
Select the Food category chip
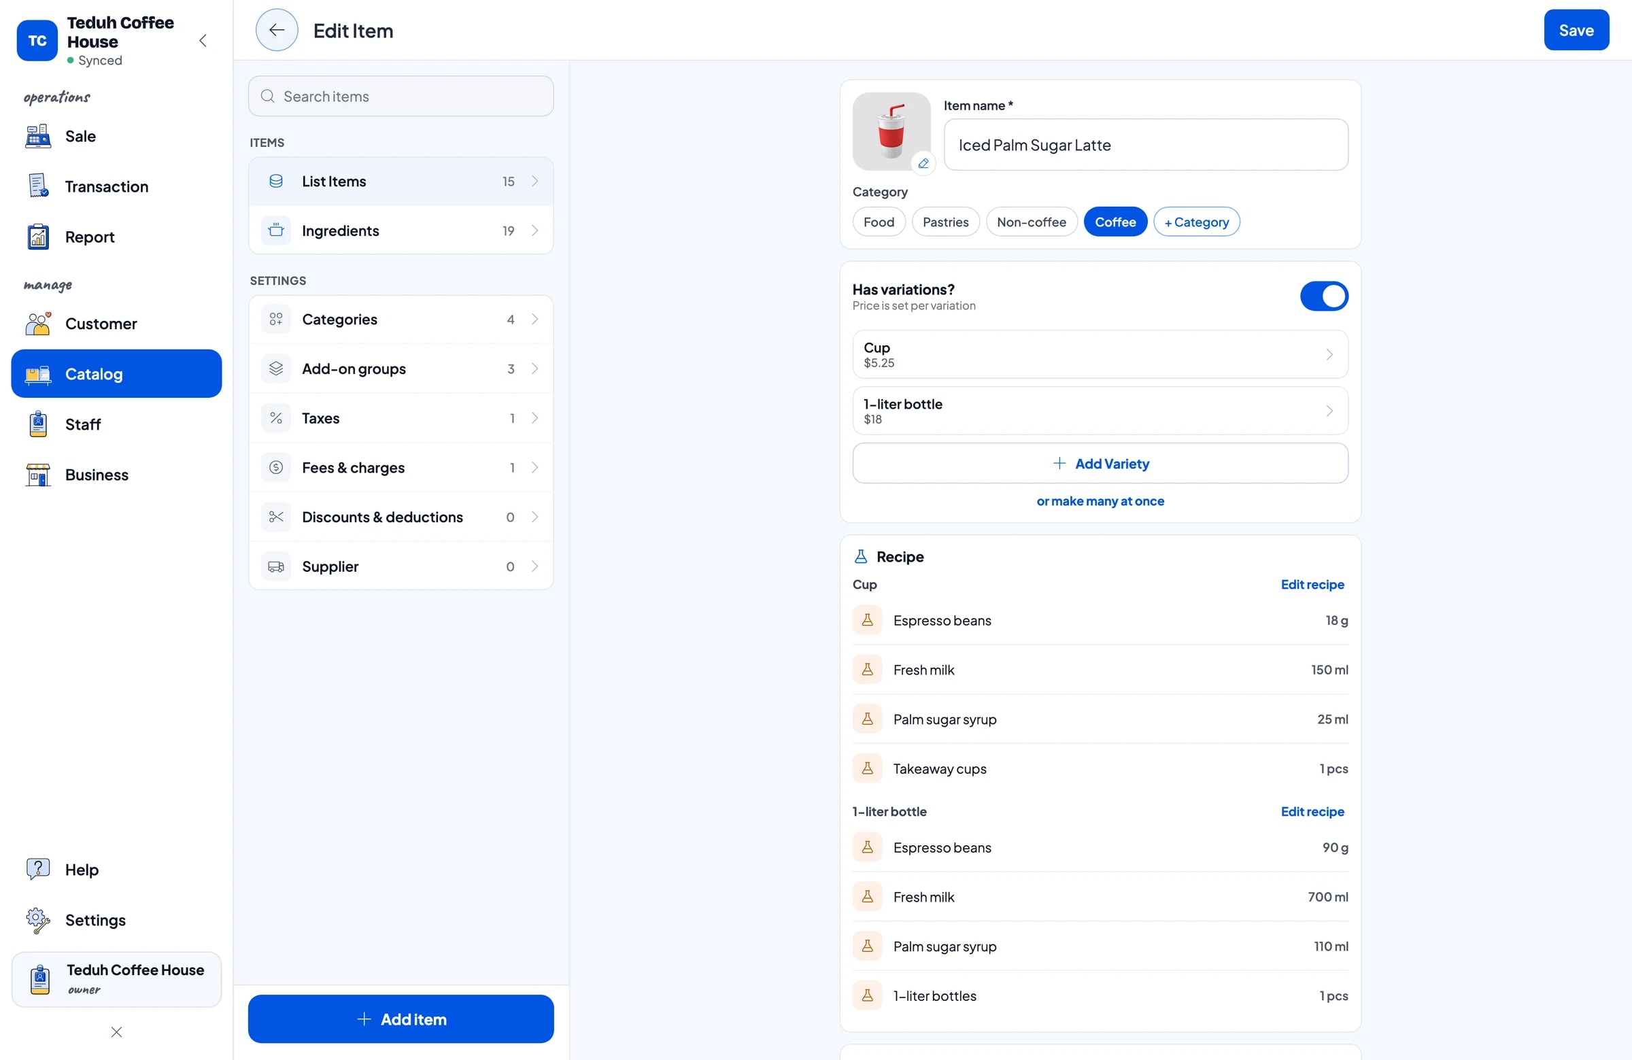[879, 222]
